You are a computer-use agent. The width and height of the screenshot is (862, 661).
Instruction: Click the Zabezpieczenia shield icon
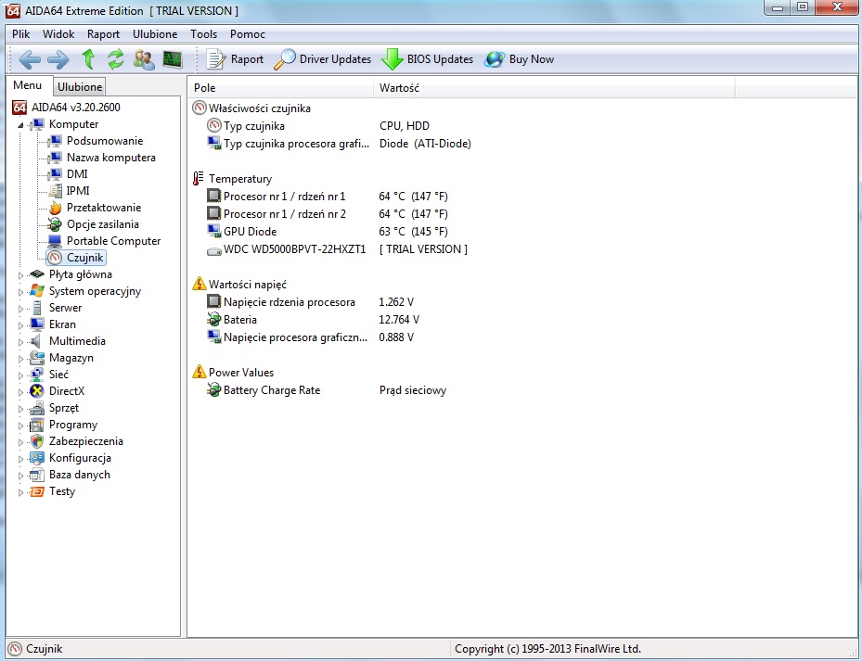(37, 441)
